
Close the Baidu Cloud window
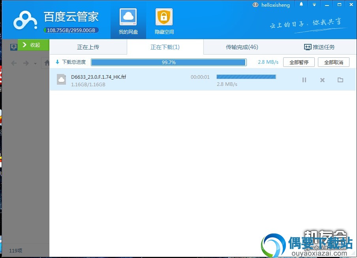coord(351,5)
